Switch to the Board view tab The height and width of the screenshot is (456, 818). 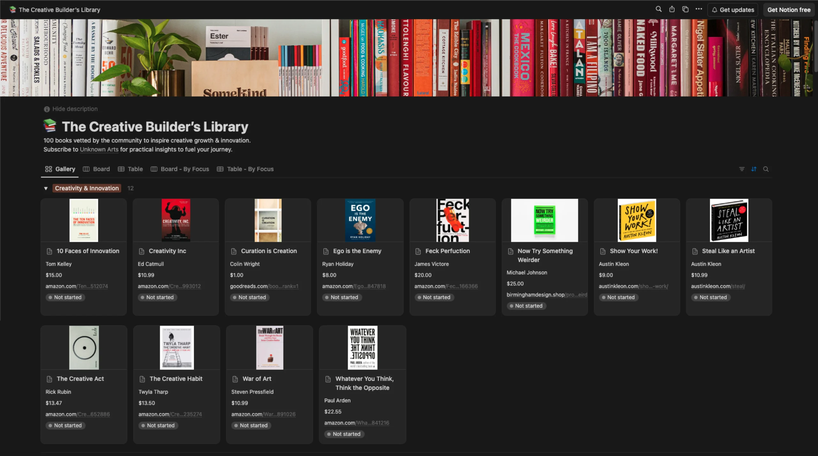tap(96, 169)
